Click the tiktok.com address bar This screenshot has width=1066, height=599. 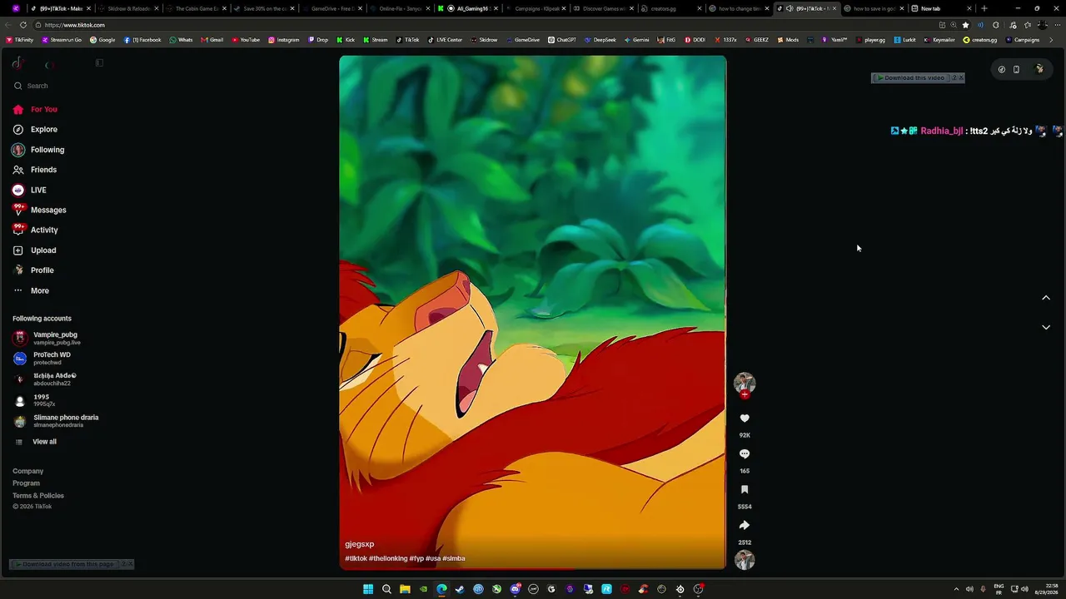pyautogui.click(x=483, y=25)
